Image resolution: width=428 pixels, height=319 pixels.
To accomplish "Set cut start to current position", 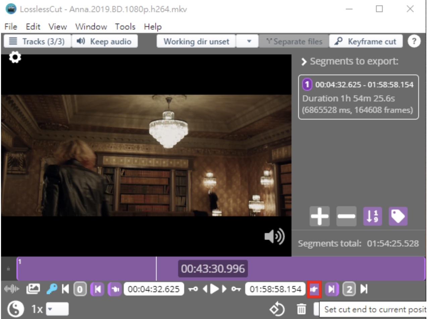I will pyautogui.click(x=115, y=289).
